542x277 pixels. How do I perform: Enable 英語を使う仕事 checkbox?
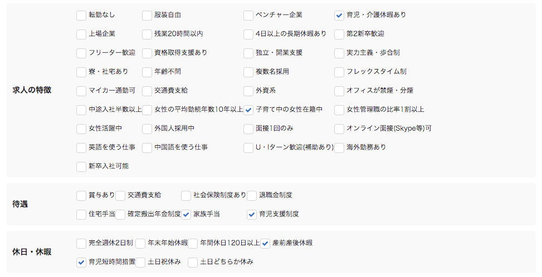[x=81, y=147]
